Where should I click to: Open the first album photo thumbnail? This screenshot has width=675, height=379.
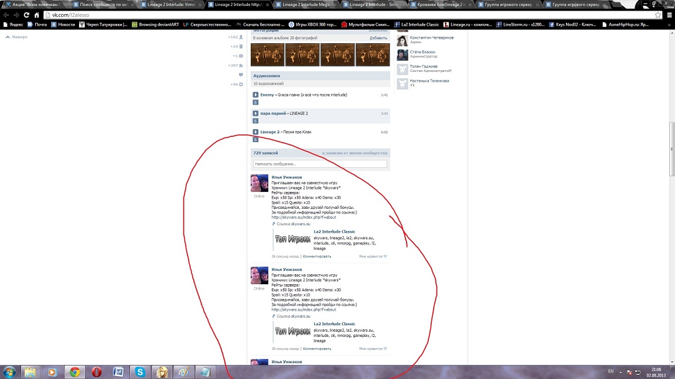point(267,54)
